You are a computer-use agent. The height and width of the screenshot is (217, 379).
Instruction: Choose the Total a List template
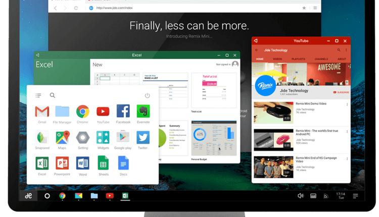click(x=214, y=90)
